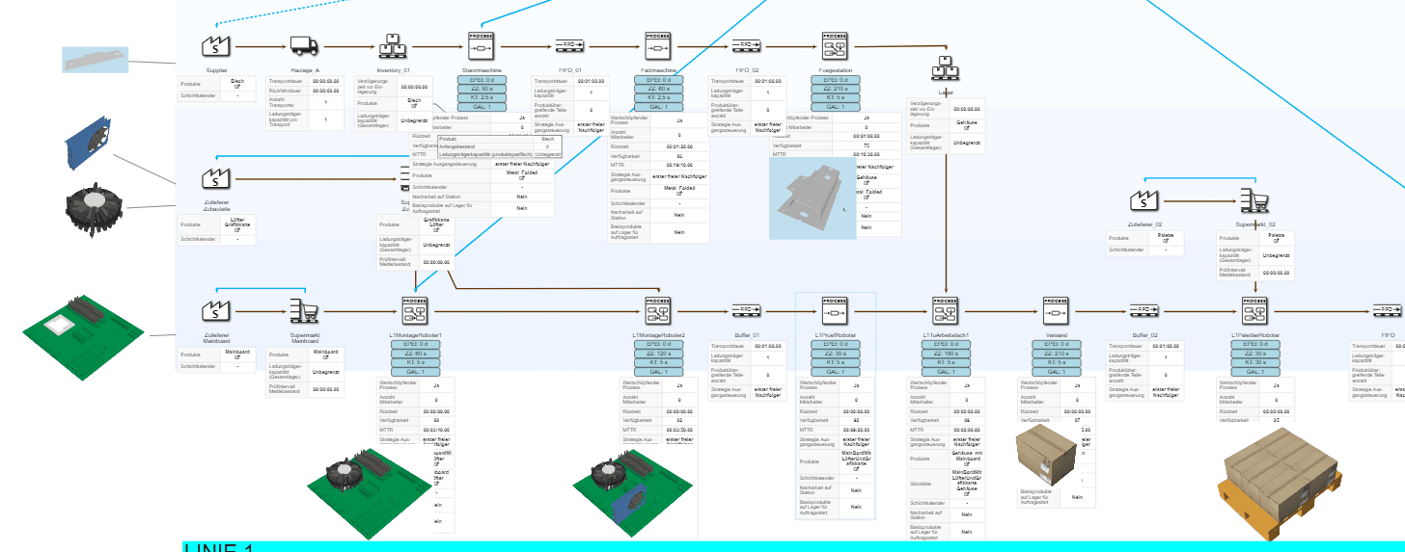The width and height of the screenshot is (1405, 552).
Task: Click the EPEI: 0 d badge of L1MontageRoboter2
Action: (x=657, y=344)
